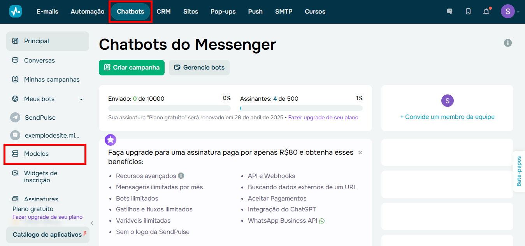Click Convide um membro da equipe link
The image size is (525, 246).
[448, 117]
